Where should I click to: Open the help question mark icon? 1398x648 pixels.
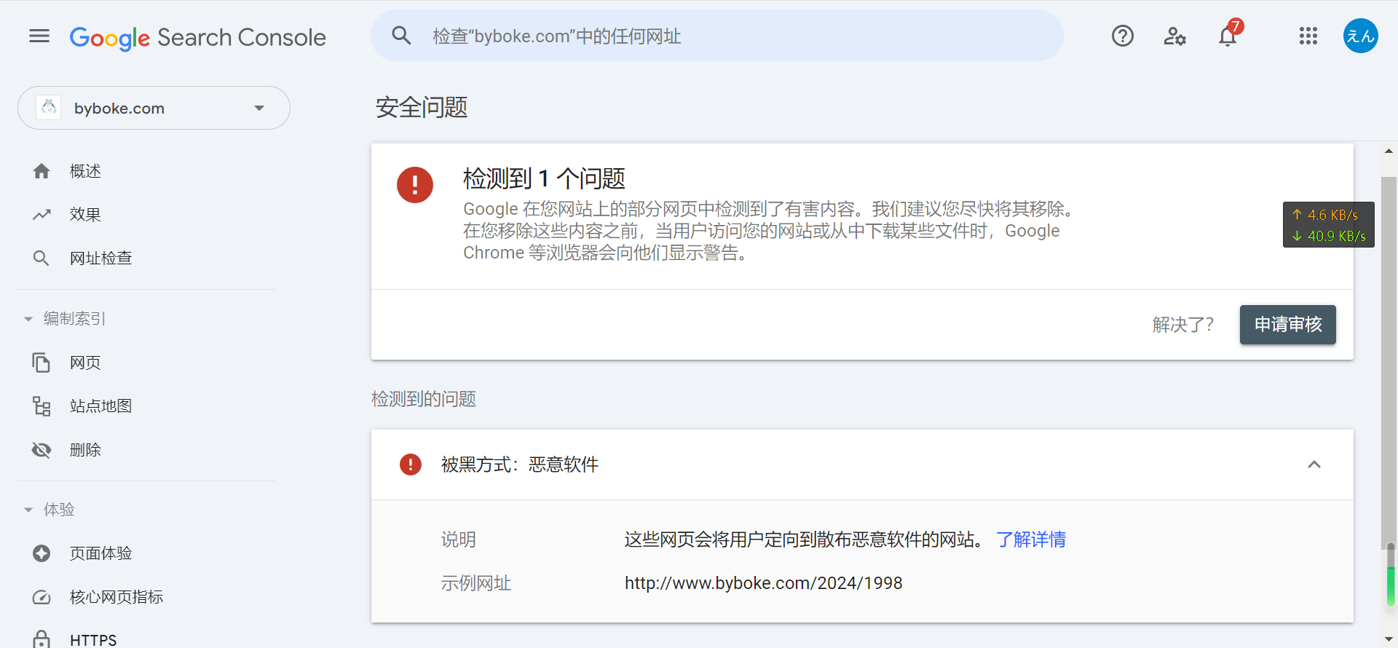[1122, 36]
